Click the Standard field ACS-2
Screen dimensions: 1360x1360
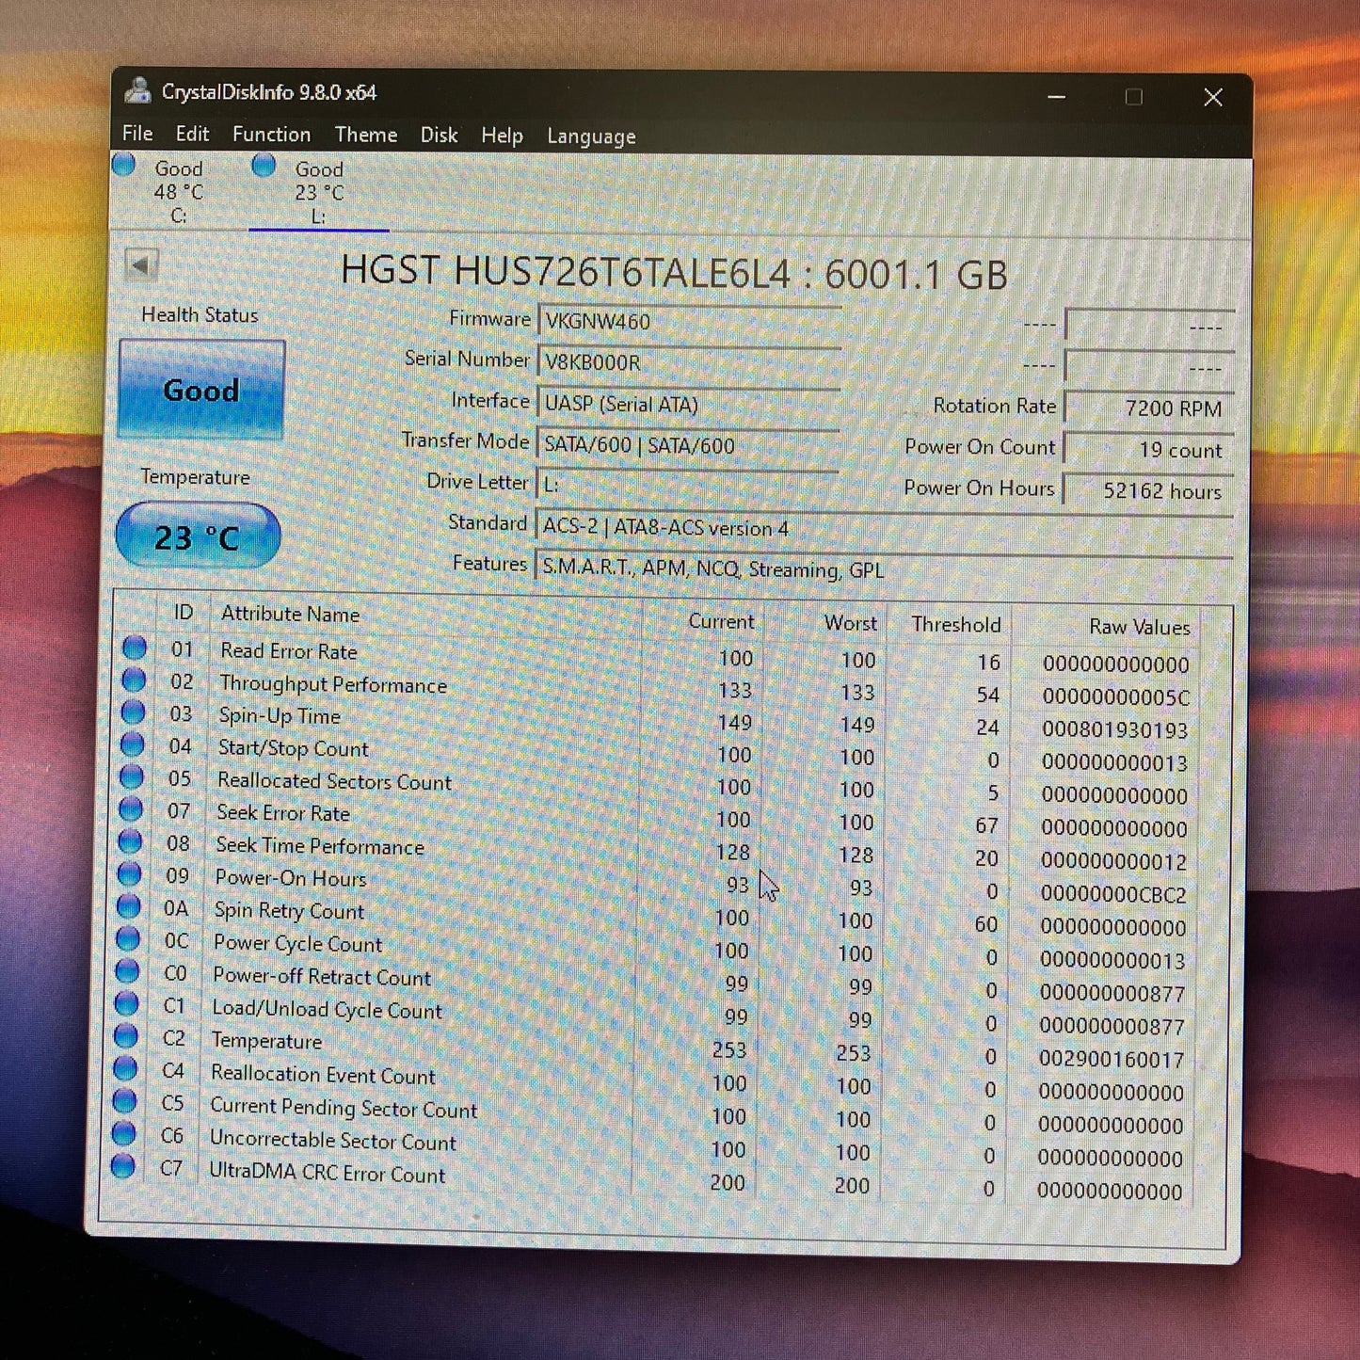point(884,527)
